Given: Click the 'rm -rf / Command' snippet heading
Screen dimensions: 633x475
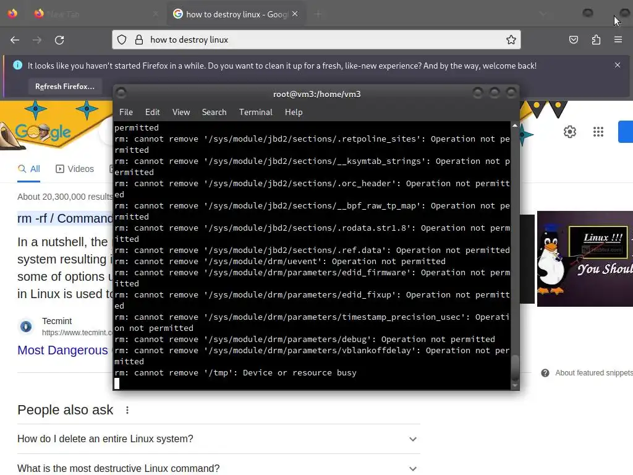Looking at the screenshot, I should (x=65, y=218).
